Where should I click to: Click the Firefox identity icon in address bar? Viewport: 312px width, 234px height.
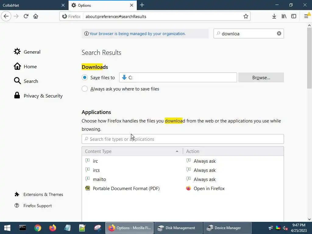coord(65,16)
